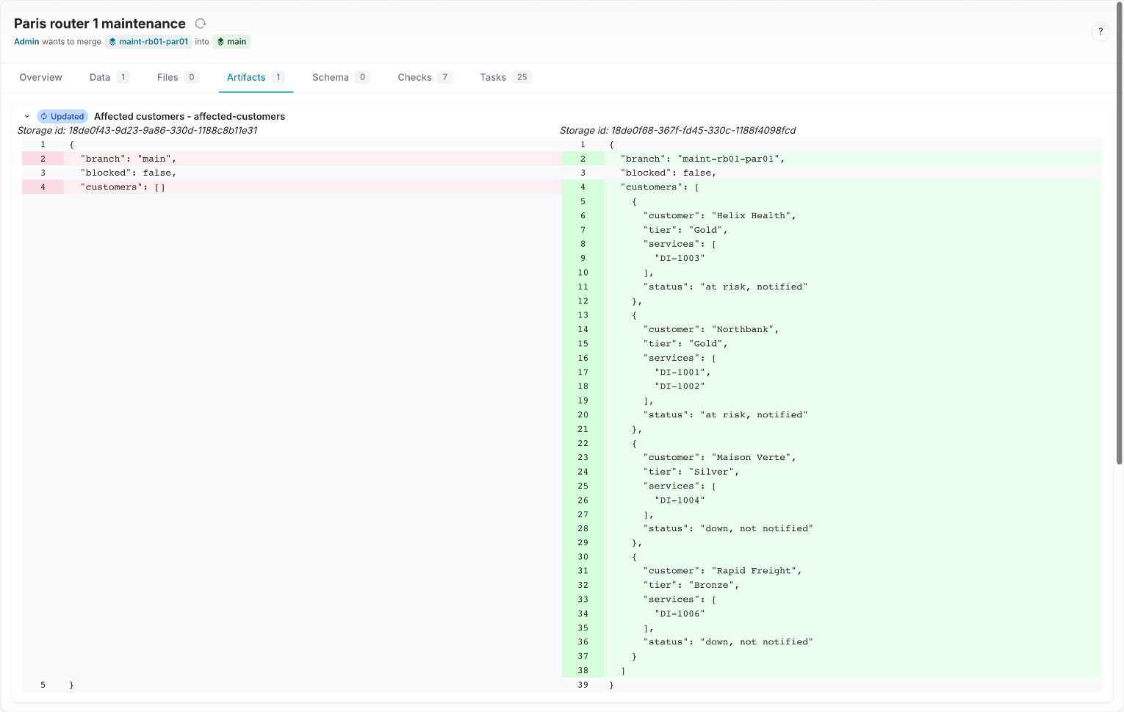
Task: Click the maint-rb01-par01 branch badge
Action: pyautogui.click(x=148, y=42)
